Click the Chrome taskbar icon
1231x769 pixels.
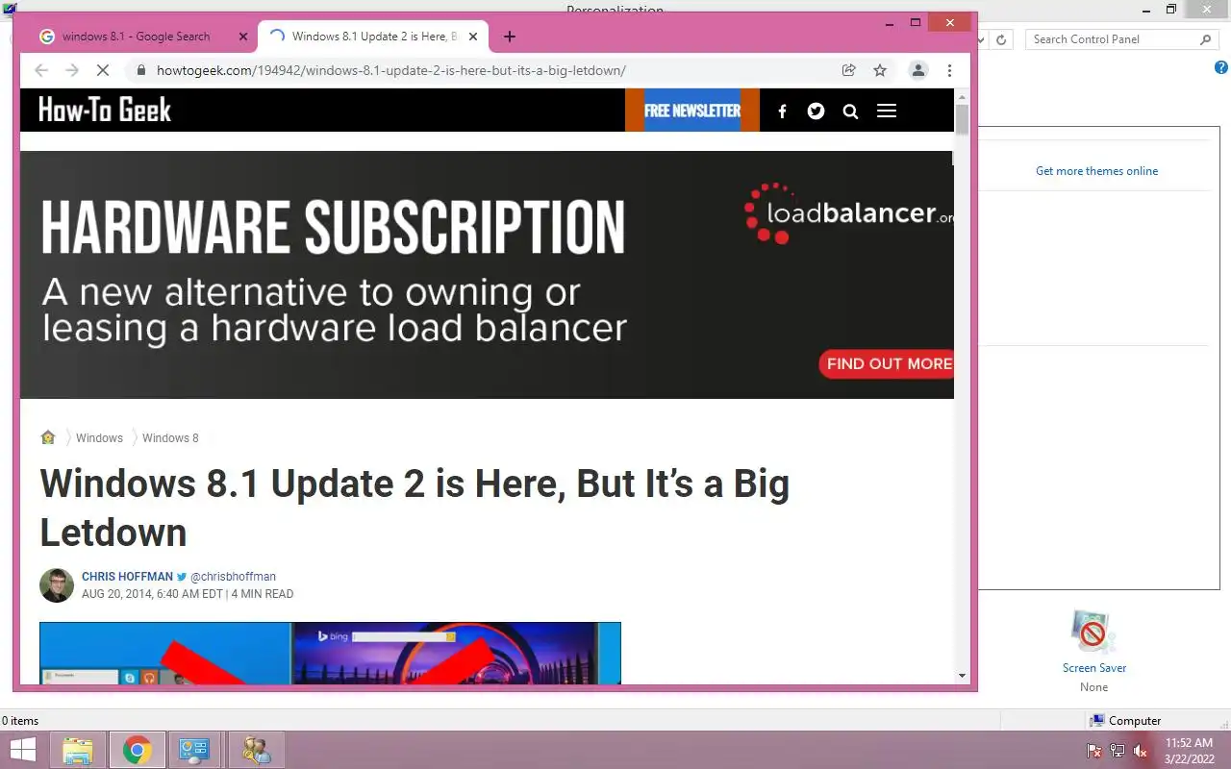137,750
